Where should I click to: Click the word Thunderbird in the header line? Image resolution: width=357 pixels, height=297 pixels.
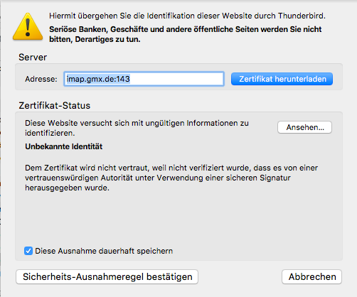pos(302,16)
